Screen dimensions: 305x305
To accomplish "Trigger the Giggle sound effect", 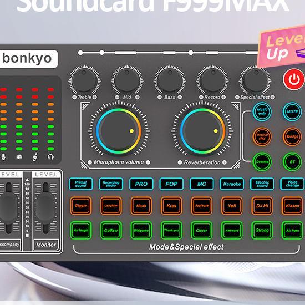I will 81,206.
